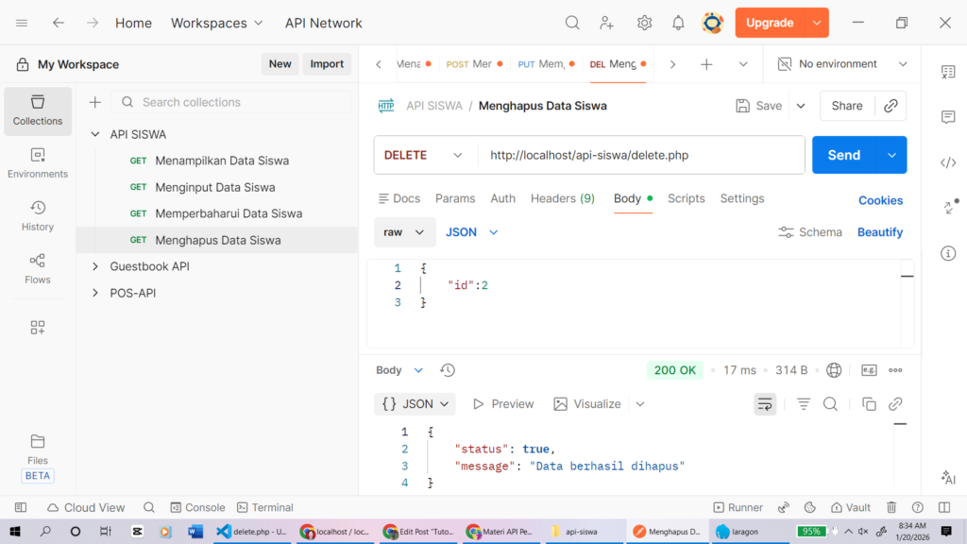The width and height of the screenshot is (967, 544).
Task: Open the code snippet panel icon
Action: point(948,162)
